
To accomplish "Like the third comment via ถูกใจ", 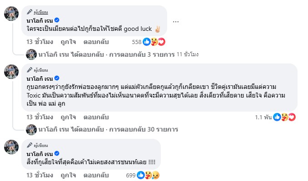I will pyautogui.click(x=68, y=175).
